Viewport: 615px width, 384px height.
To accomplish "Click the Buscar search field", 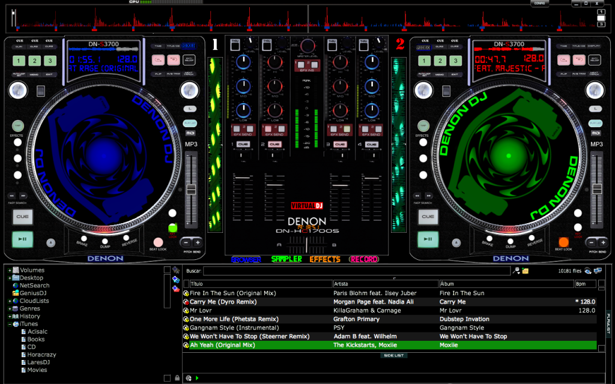I will (x=357, y=271).
